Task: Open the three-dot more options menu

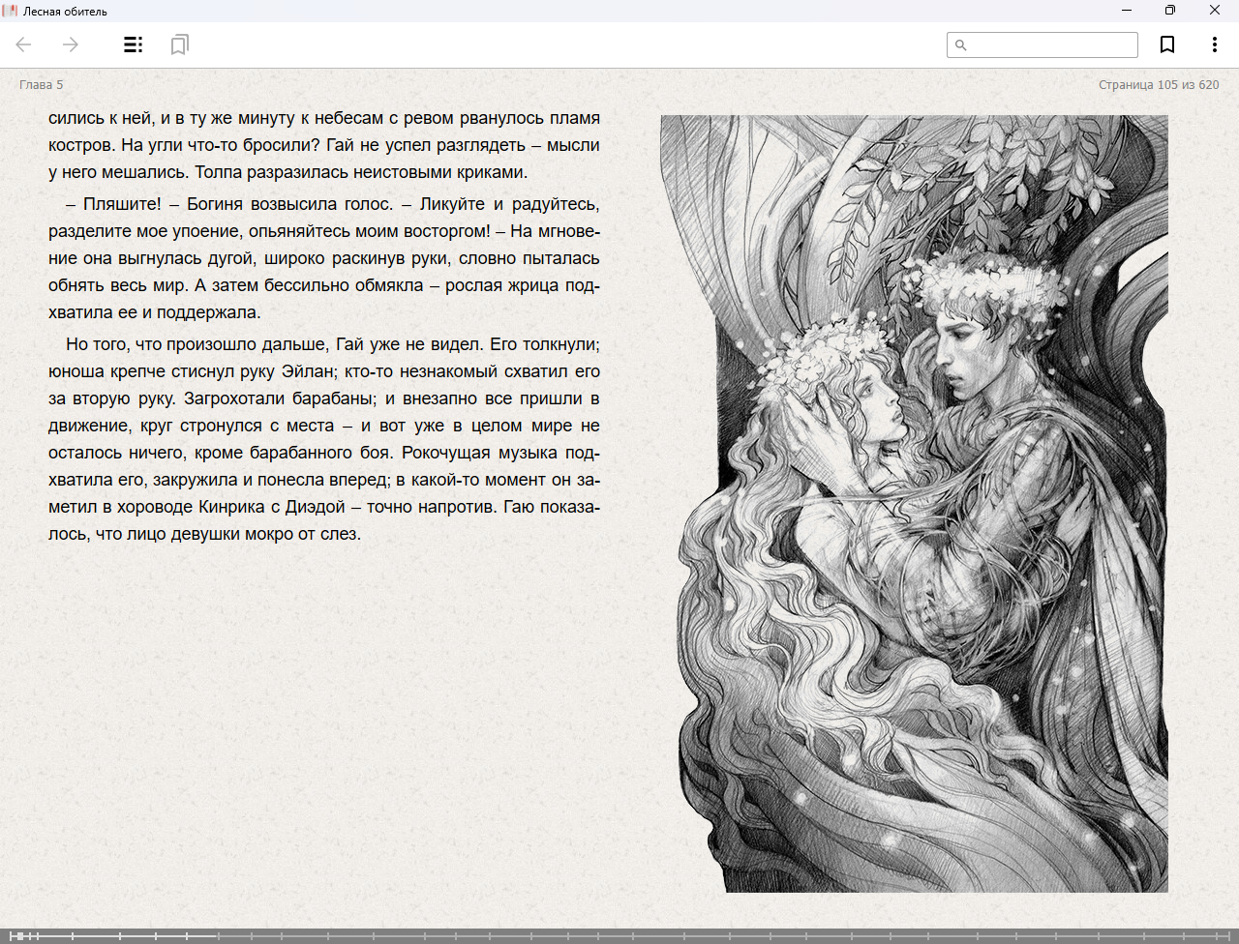Action: pos(1214,44)
